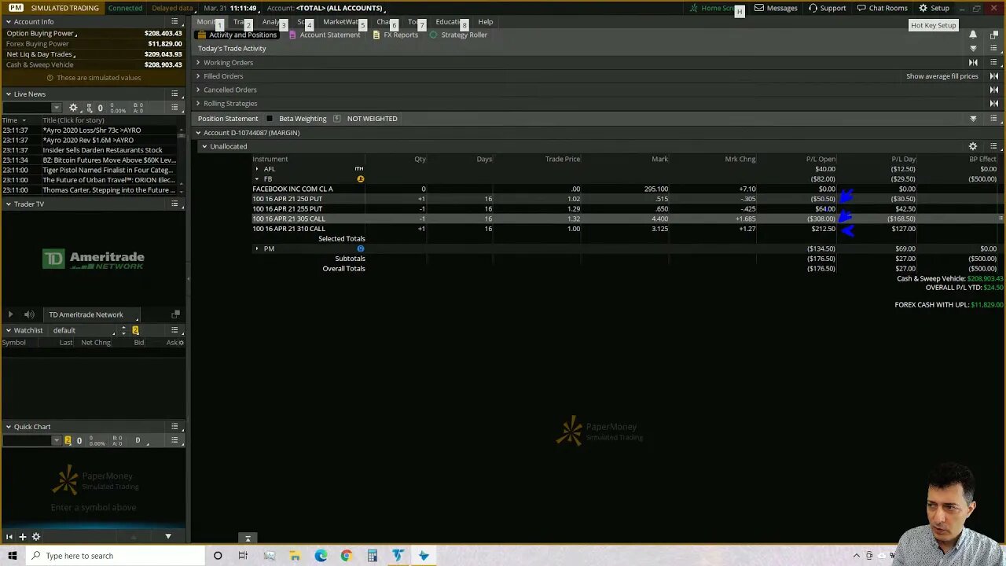
Task: Open Watchlist panel menu icon
Action: point(174,330)
